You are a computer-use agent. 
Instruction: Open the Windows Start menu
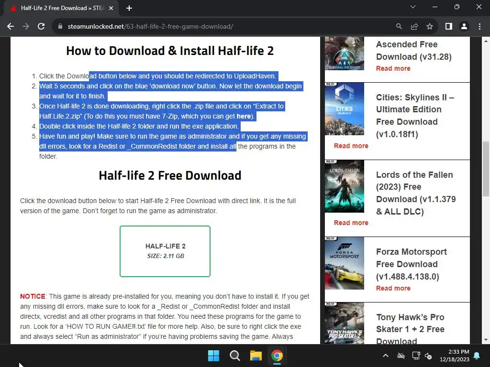pos(214,356)
